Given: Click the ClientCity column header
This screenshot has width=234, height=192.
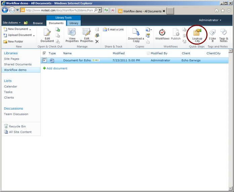Looking at the screenshot, I should (x=213, y=53).
